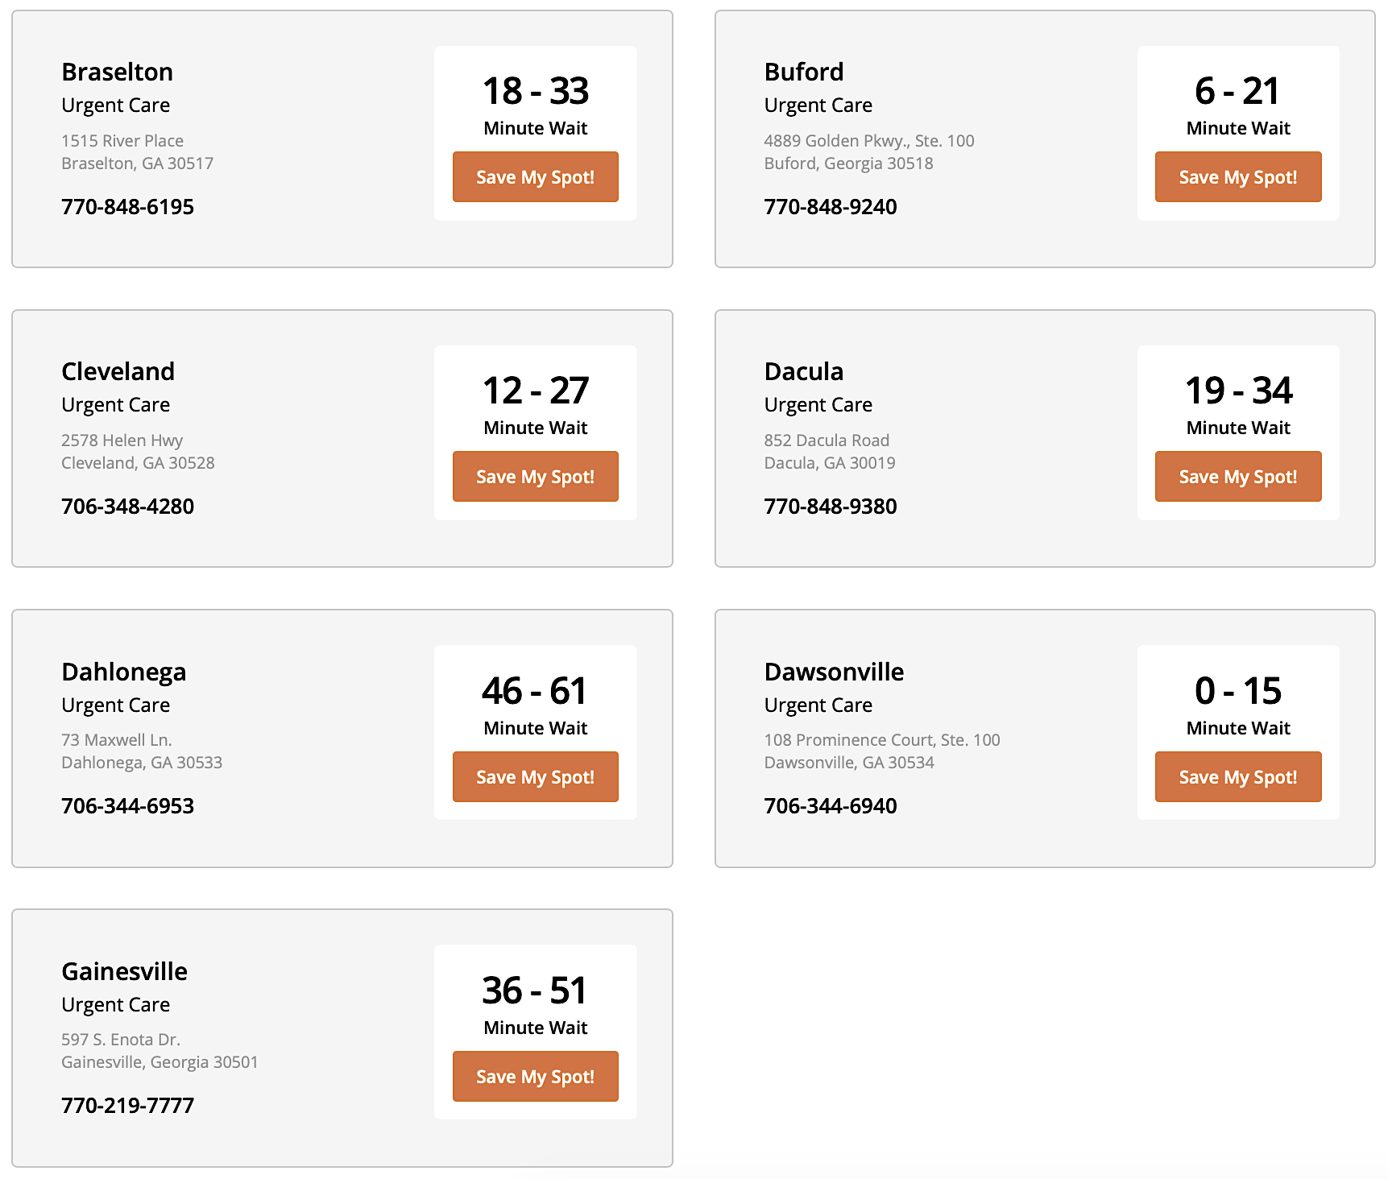Viewport: 1388px width, 1179px height.
Task: Click Dacula phone number 770-848-9380
Action: [830, 507]
